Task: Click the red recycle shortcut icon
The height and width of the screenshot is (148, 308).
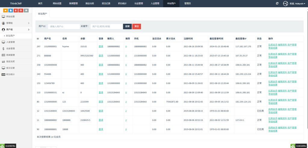Action: tap(21, 11)
